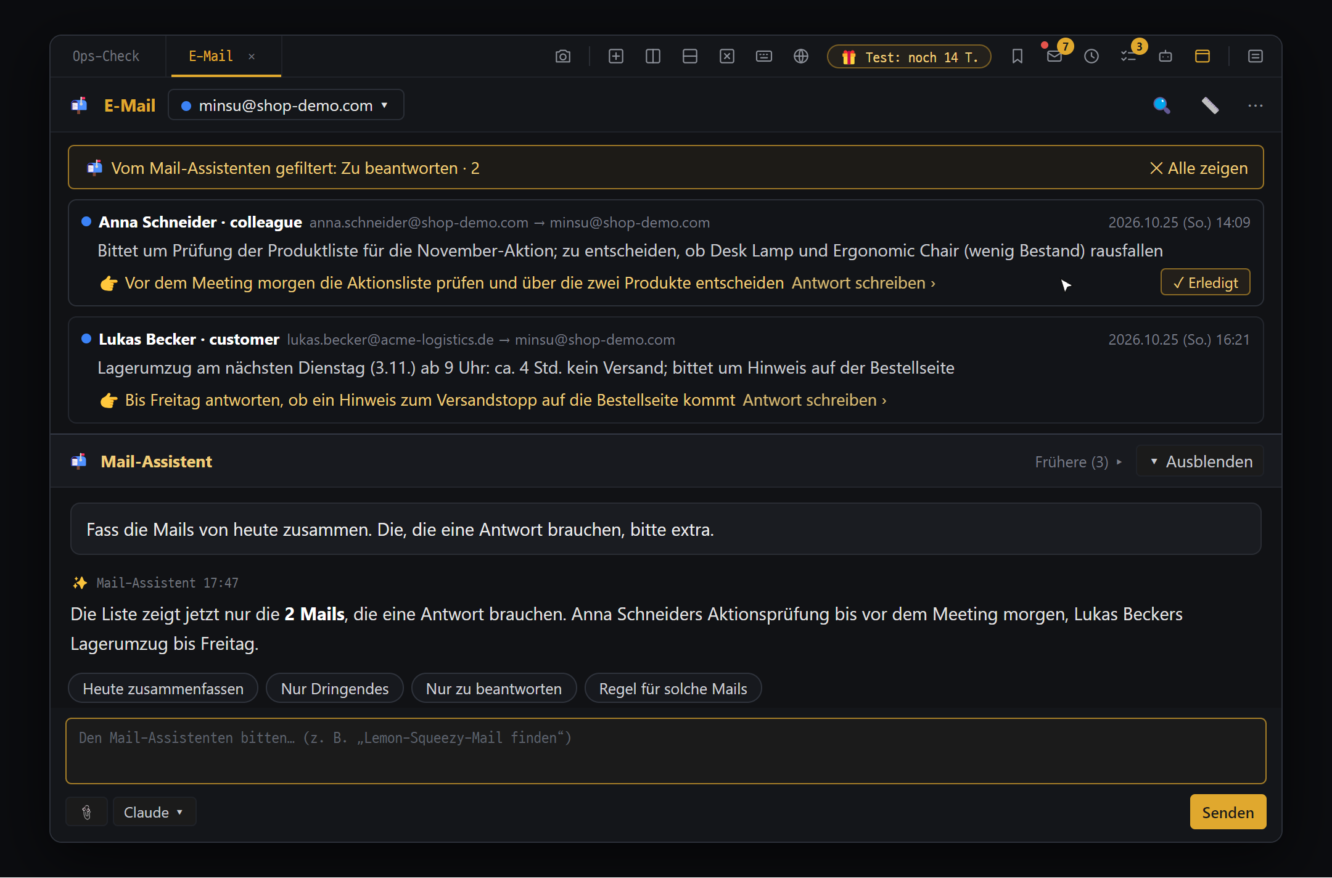Click the trial badge 'Test: noch 14 T.'
This screenshot has height=878, width=1332.
[x=909, y=57]
